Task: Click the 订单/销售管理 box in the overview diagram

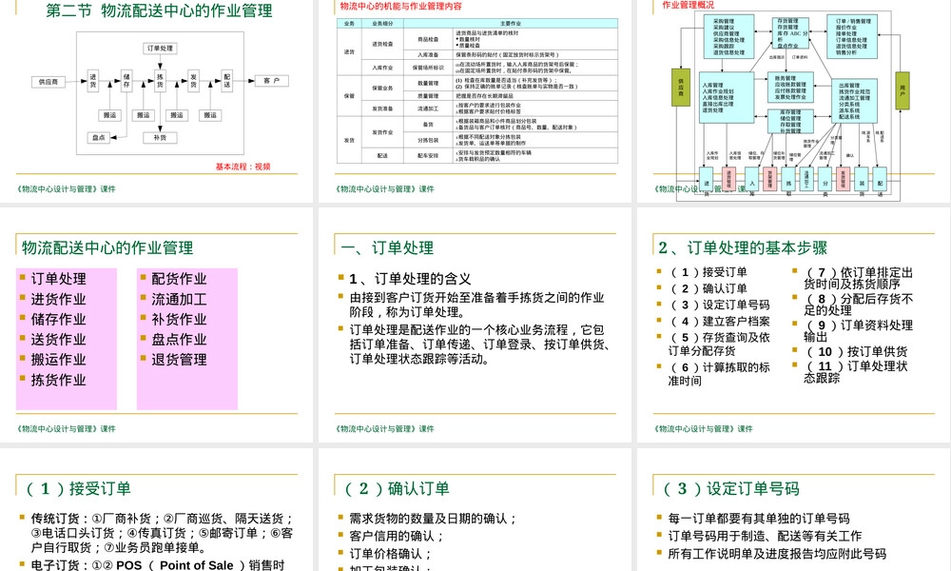Action: coord(852,36)
